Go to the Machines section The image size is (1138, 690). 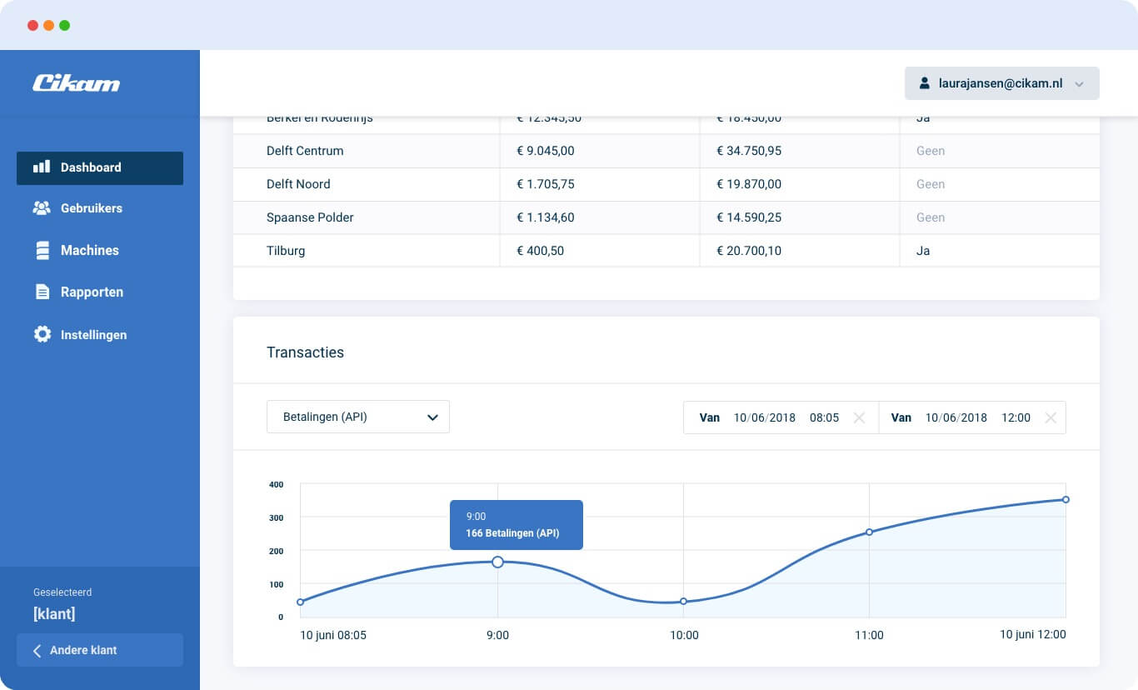coord(89,250)
